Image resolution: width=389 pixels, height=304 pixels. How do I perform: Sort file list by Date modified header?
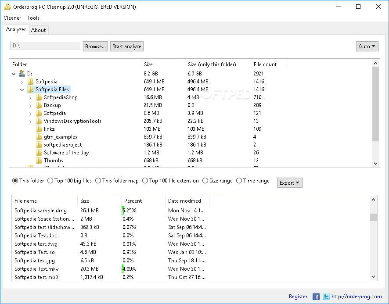tap(187, 201)
